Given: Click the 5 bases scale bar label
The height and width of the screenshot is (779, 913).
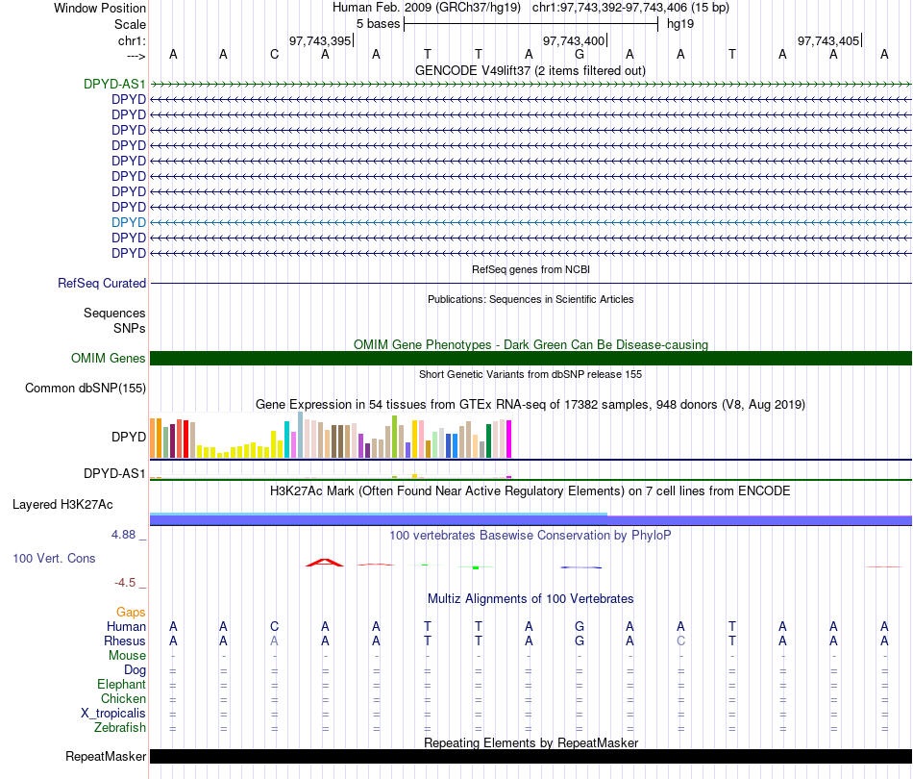Looking at the screenshot, I should [379, 24].
